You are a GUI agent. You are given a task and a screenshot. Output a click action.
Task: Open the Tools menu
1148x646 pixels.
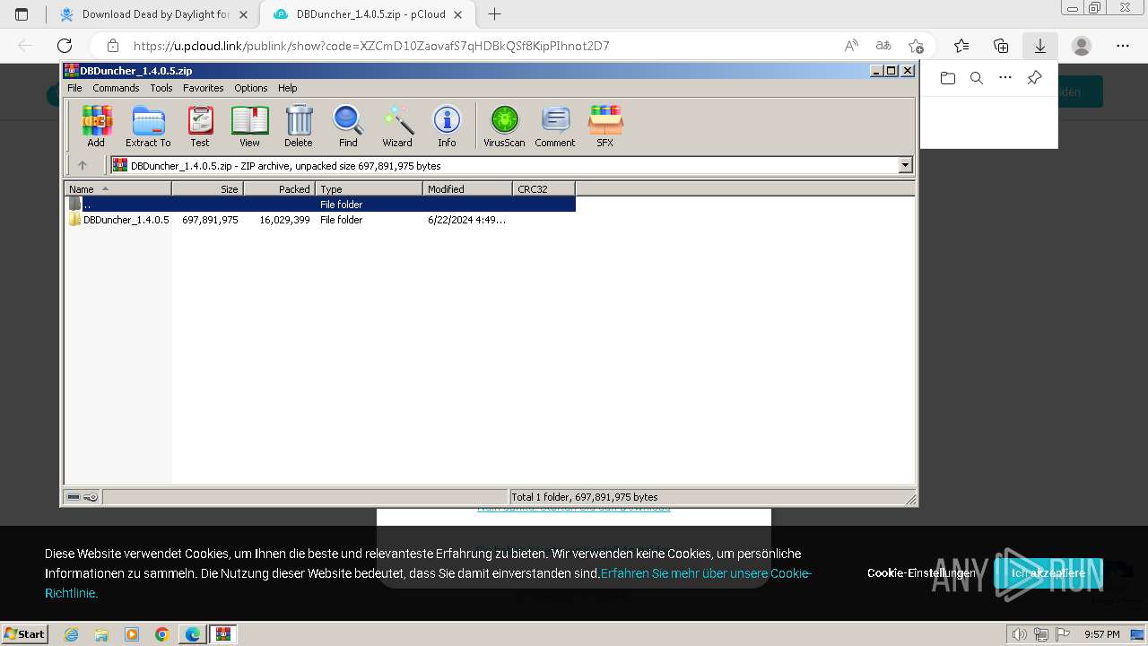[x=161, y=88]
